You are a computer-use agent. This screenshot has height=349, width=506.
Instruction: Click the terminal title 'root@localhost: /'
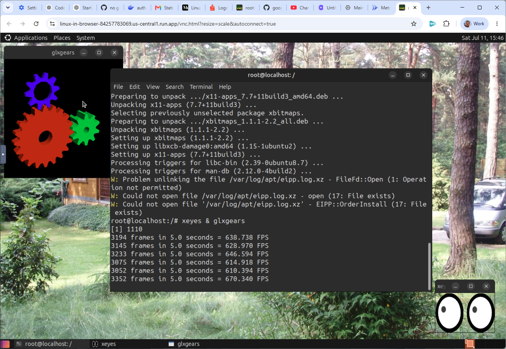coord(271,75)
